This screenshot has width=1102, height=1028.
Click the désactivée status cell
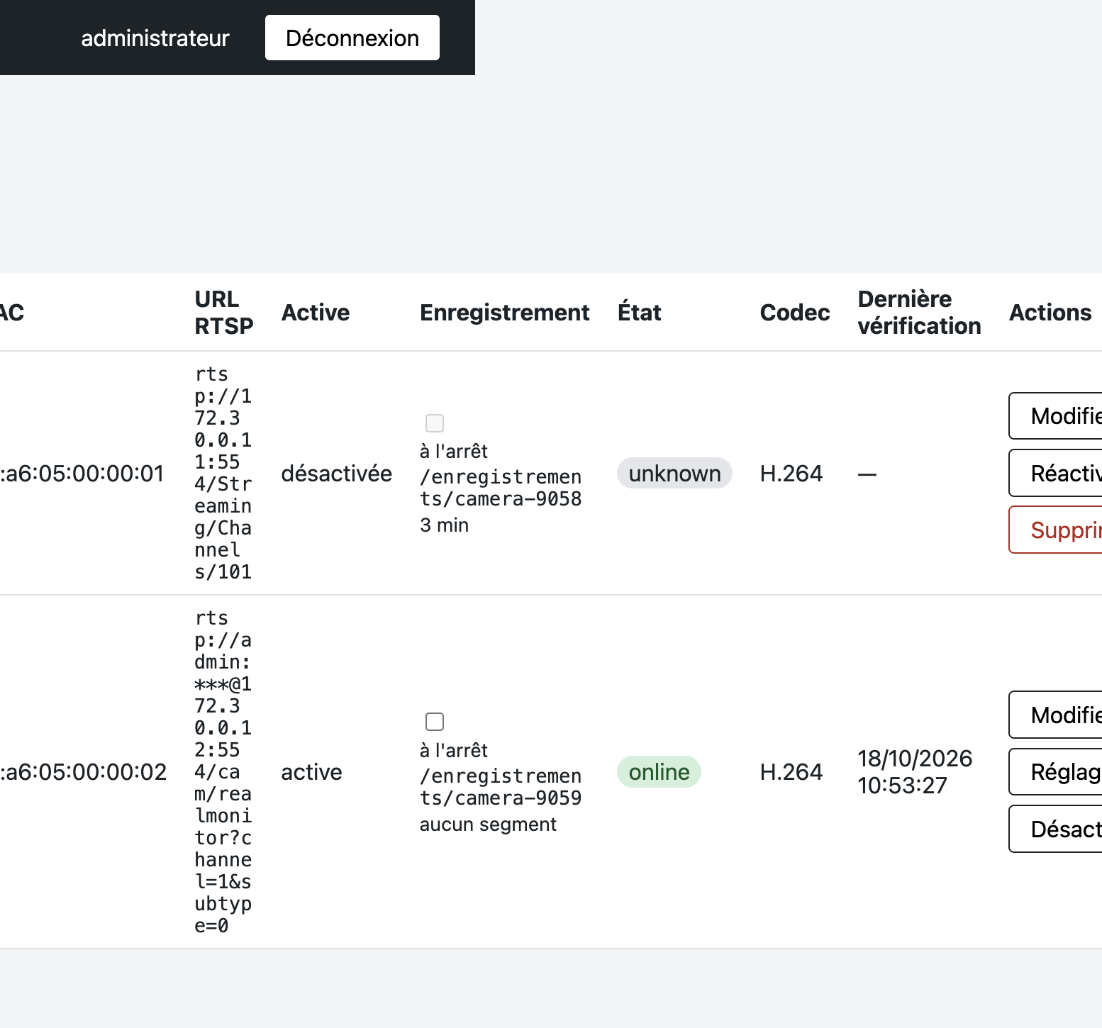pyautogui.click(x=336, y=473)
